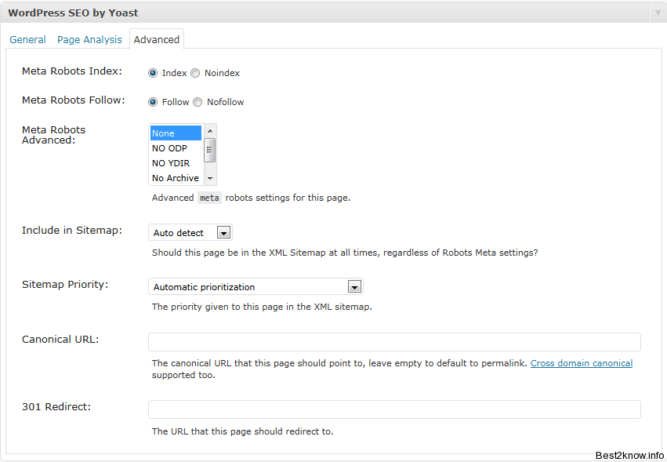
Task: Click the Canonical URL input field
Action: [394, 342]
